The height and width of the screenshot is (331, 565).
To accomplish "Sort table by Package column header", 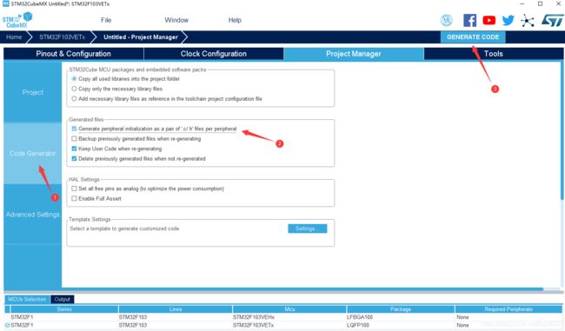I will click(401, 309).
